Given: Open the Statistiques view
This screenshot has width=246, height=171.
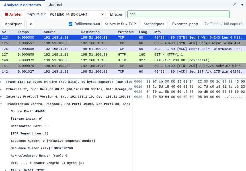Looking at the screenshot, I should point(154,24).
